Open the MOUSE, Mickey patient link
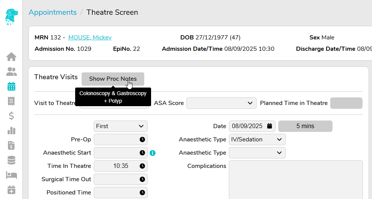The image size is (372, 199). (x=90, y=38)
